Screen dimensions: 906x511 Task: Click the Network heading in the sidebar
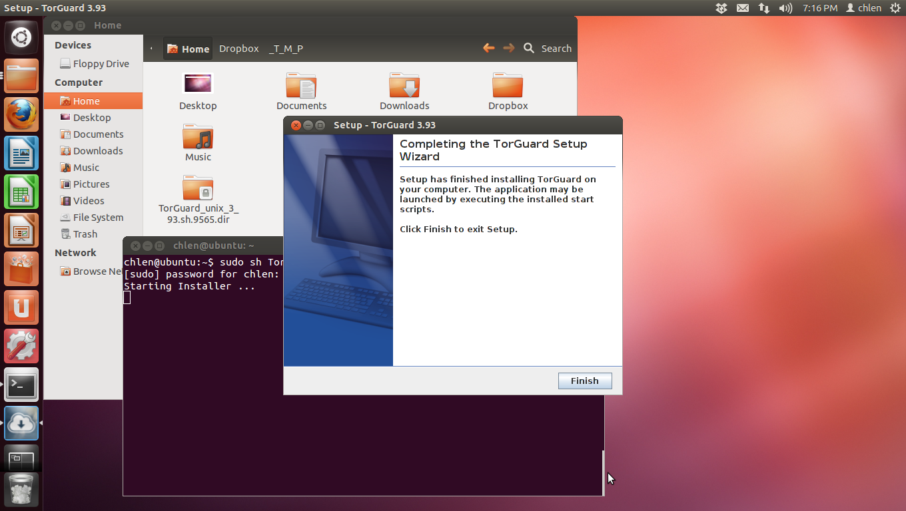click(75, 253)
